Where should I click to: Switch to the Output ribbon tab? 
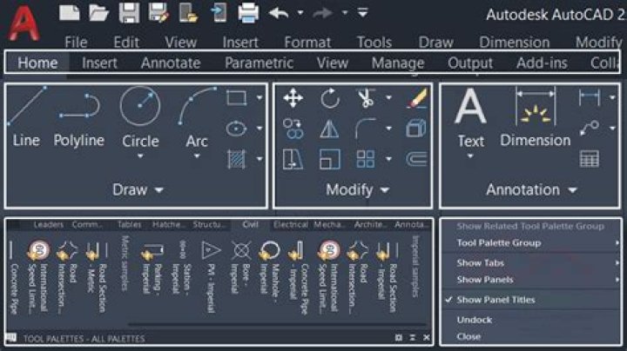tap(470, 63)
